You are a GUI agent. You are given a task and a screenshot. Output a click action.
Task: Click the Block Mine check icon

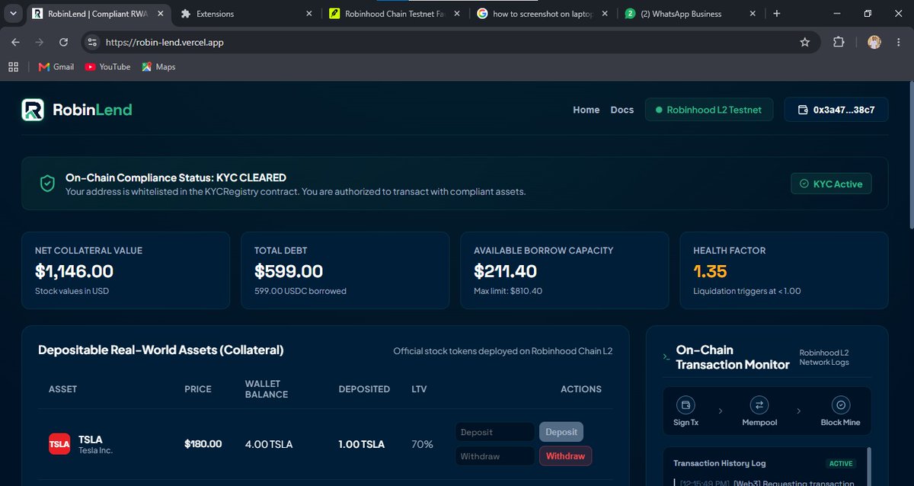[841, 405]
